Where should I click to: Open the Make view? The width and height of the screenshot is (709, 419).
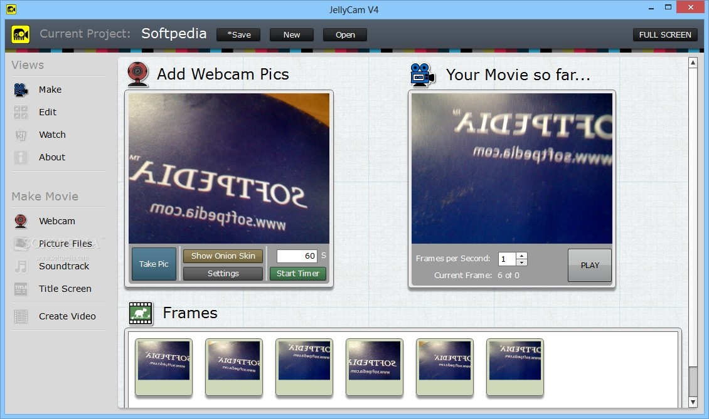point(50,90)
